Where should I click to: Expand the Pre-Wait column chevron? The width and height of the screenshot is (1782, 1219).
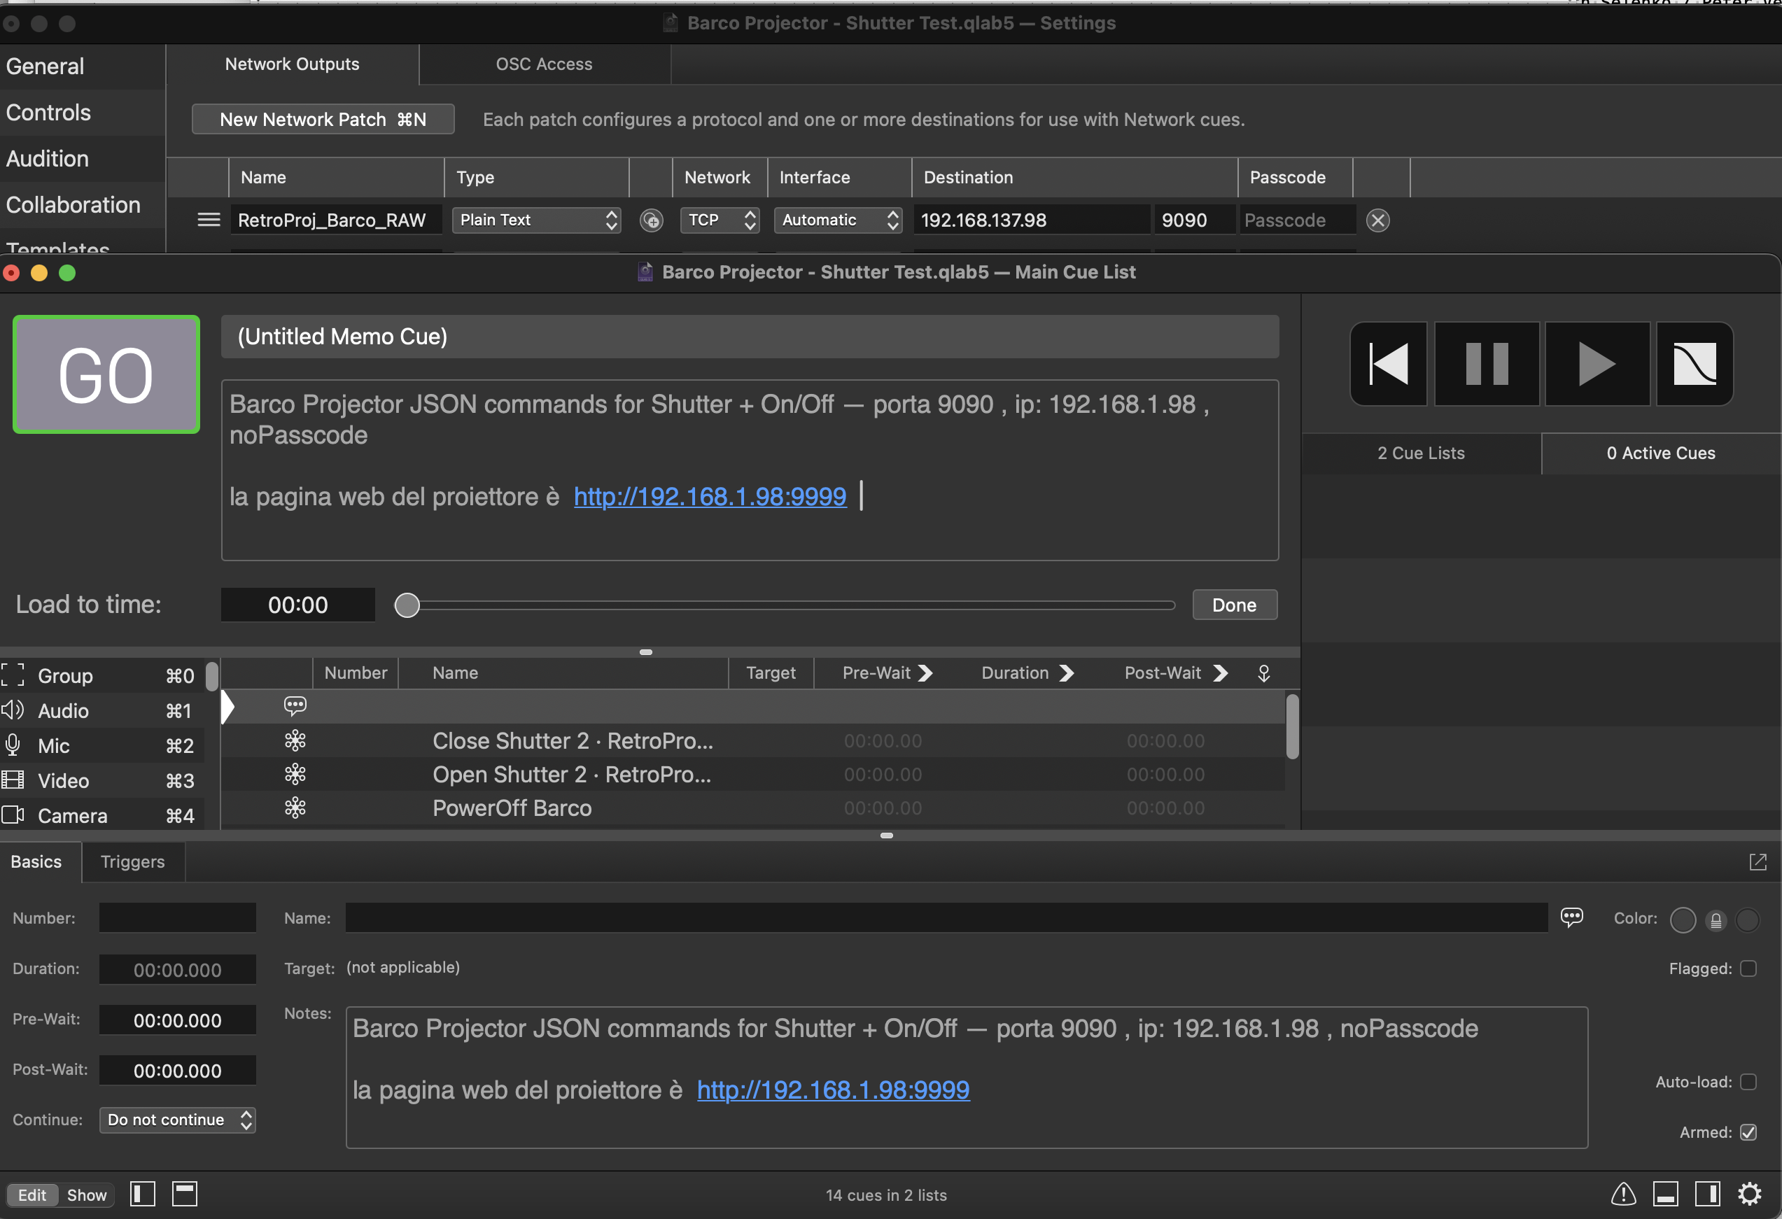click(x=926, y=673)
